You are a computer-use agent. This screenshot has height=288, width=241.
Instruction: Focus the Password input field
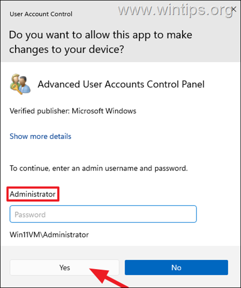pos(103,214)
